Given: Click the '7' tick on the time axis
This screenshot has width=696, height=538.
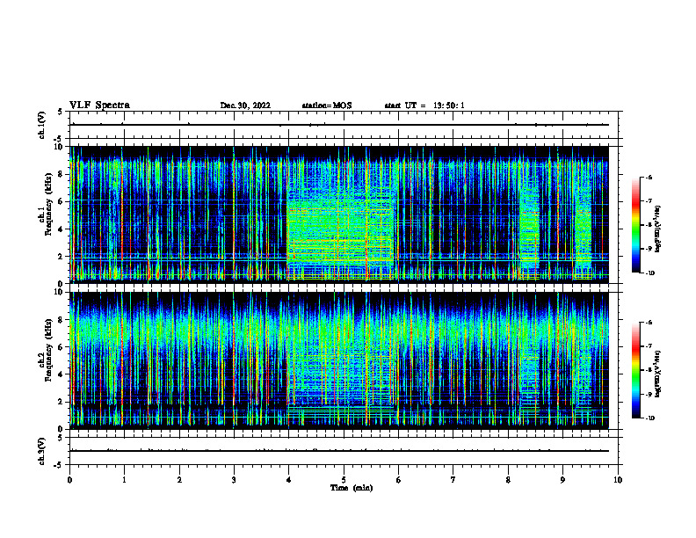Looking at the screenshot, I should click(x=453, y=480).
